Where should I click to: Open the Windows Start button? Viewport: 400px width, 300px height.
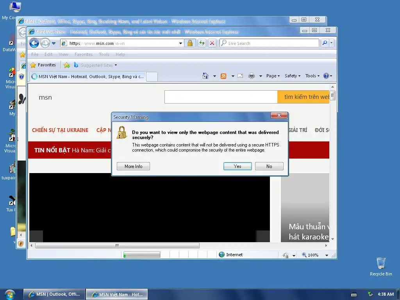10,295
